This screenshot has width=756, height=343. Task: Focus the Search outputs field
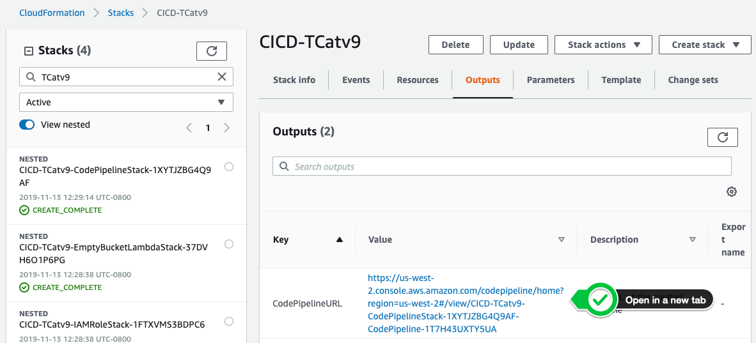coord(502,166)
